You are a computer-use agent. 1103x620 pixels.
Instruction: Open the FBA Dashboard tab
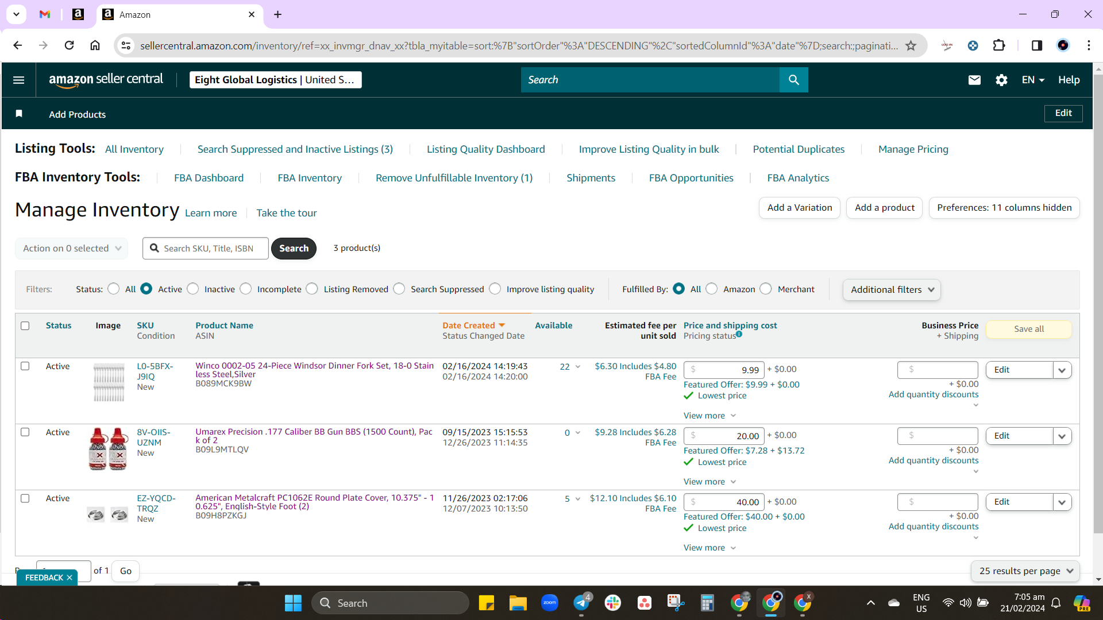(209, 178)
